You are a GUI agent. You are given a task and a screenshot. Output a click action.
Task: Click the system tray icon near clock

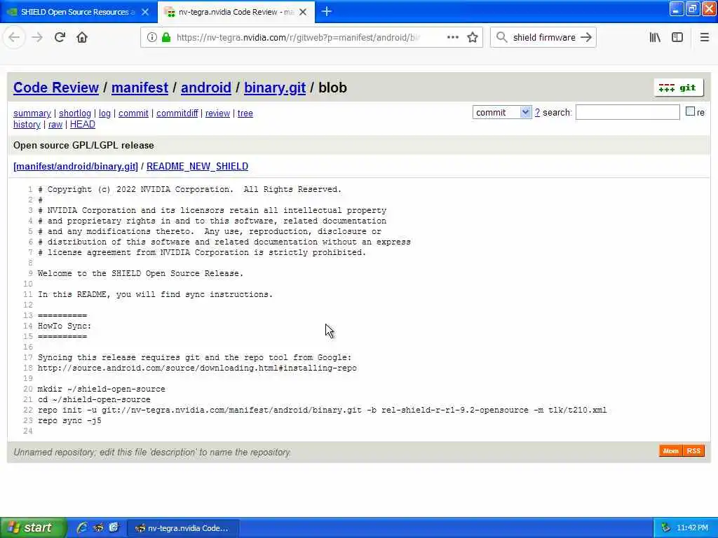coord(666,528)
